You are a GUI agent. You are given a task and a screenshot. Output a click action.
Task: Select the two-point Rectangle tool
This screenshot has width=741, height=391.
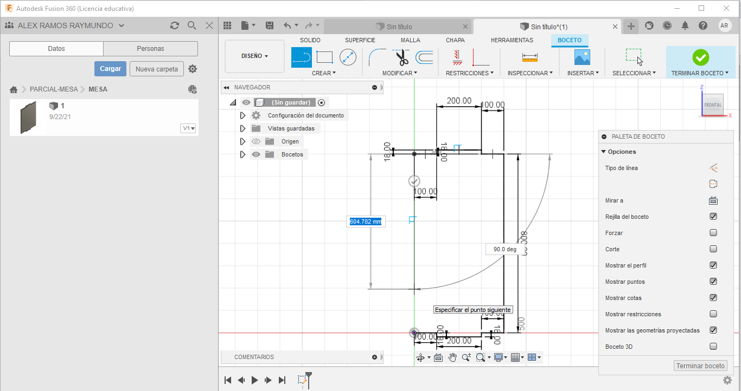(x=324, y=57)
